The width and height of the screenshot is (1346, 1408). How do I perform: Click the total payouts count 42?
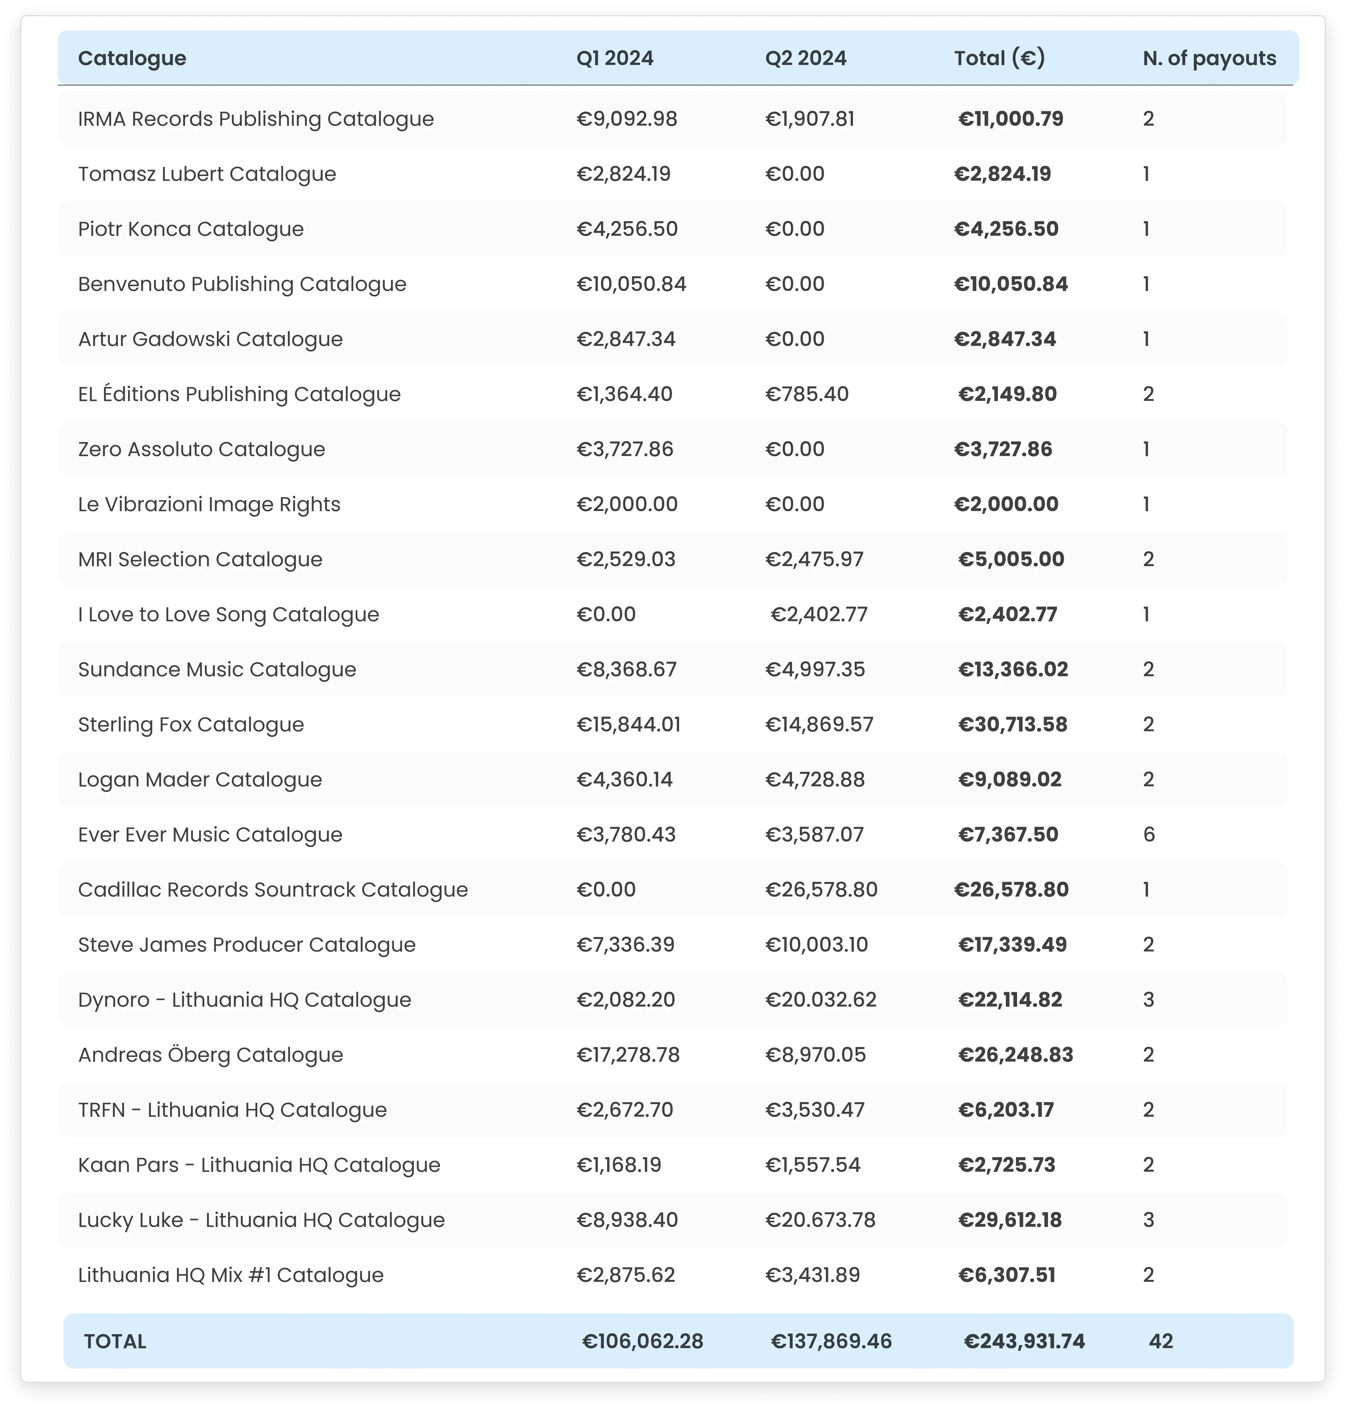[1161, 1341]
